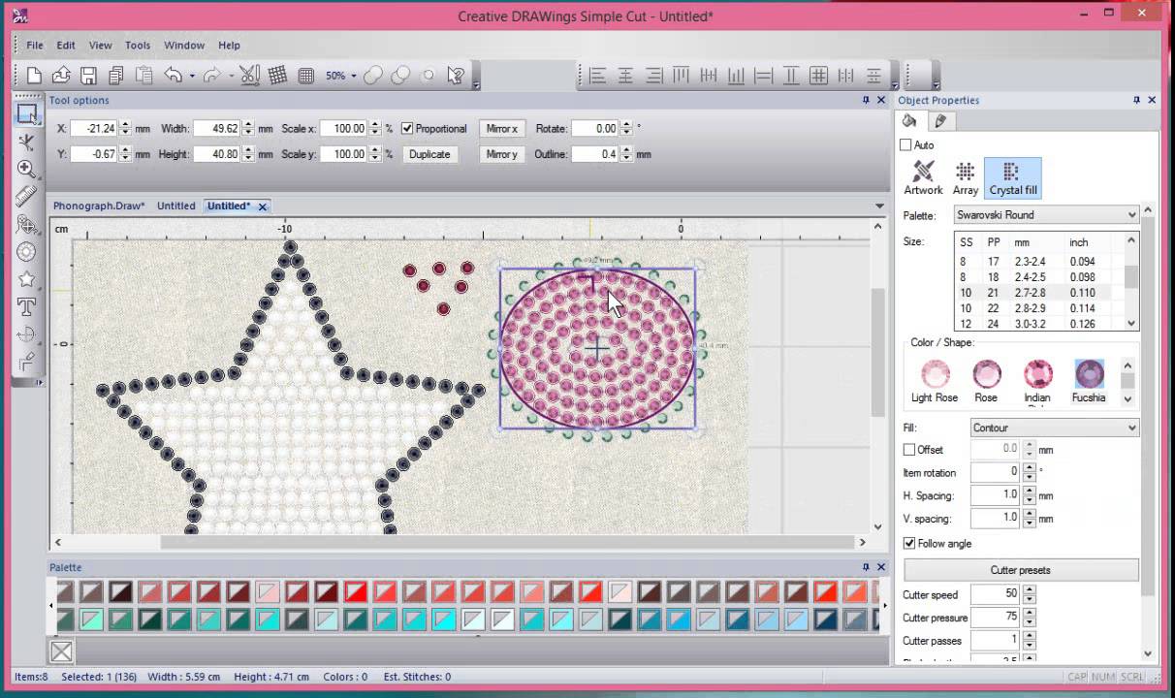Open the Edit menu
This screenshot has height=698, width=1175.
(66, 45)
